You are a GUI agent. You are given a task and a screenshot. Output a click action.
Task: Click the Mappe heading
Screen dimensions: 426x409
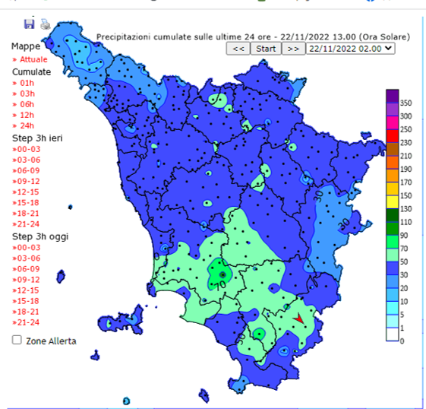point(26,46)
